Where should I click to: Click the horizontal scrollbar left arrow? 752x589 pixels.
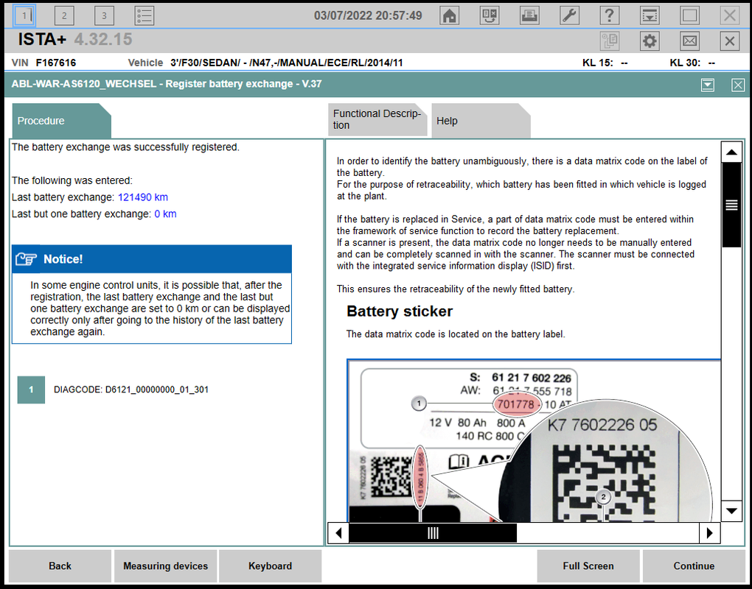pos(338,533)
